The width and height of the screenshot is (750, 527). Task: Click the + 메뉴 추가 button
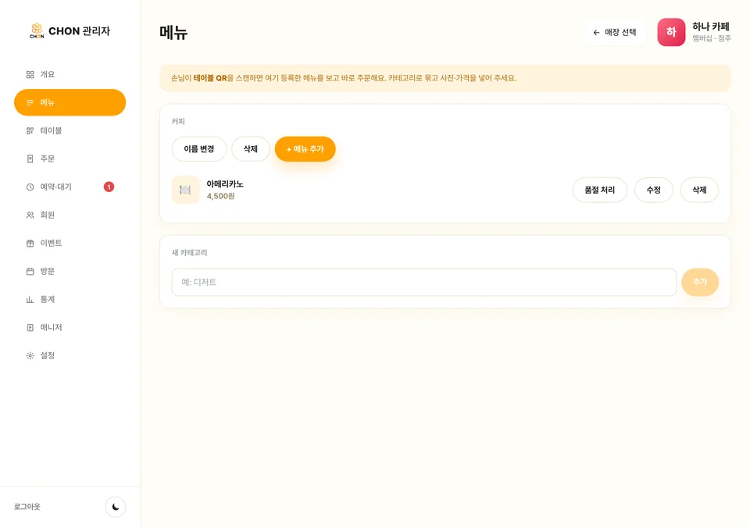(305, 149)
